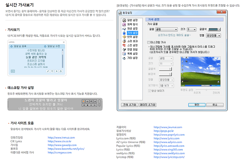Open the lyrics.astraweb.com link
244x167 pixels.
[x=169, y=146]
